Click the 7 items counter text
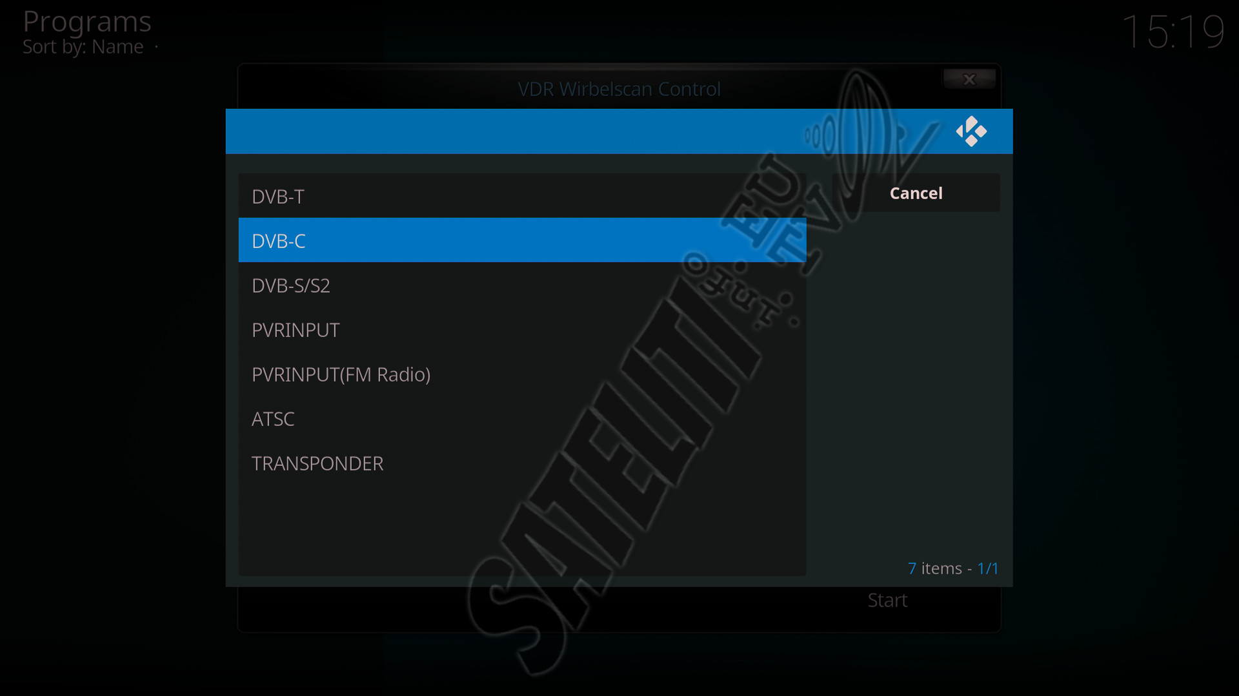This screenshot has width=1239, height=696. tap(934, 568)
